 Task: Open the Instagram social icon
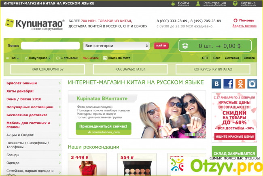point(252,84)
